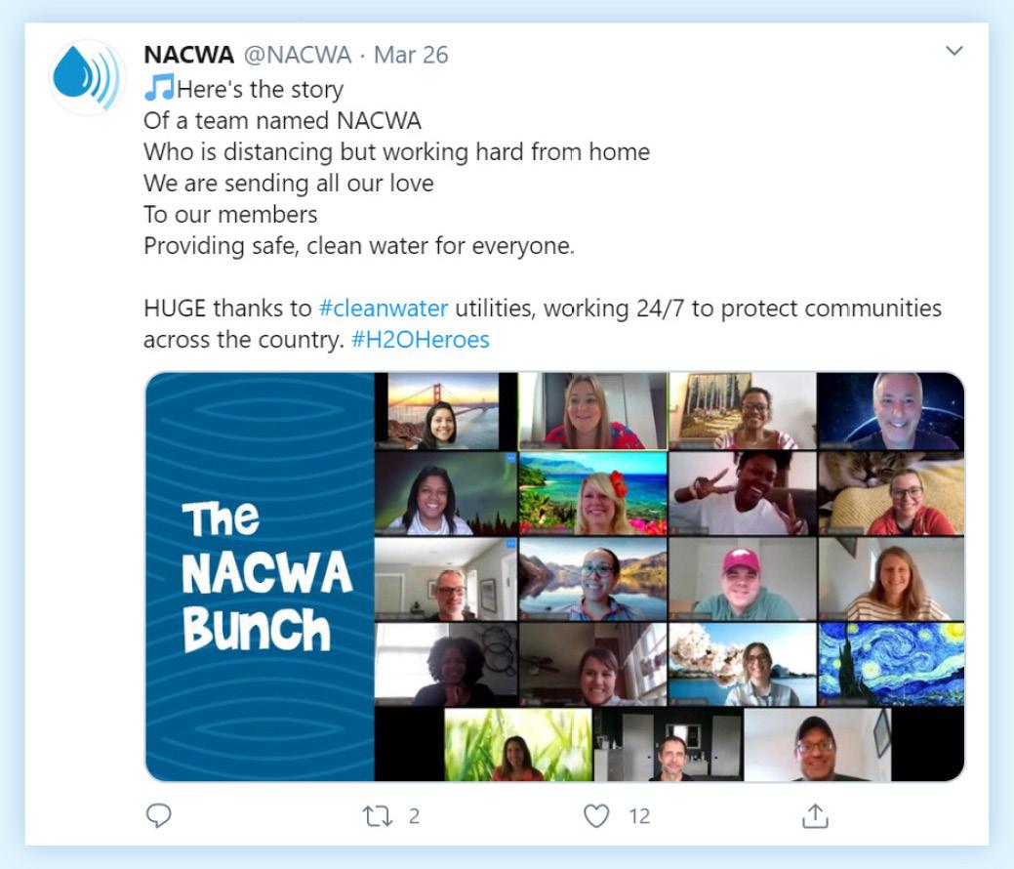The height and width of the screenshot is (869, 1014).
Task: Click the Starry Night background video tile
Action: (891, 664)
